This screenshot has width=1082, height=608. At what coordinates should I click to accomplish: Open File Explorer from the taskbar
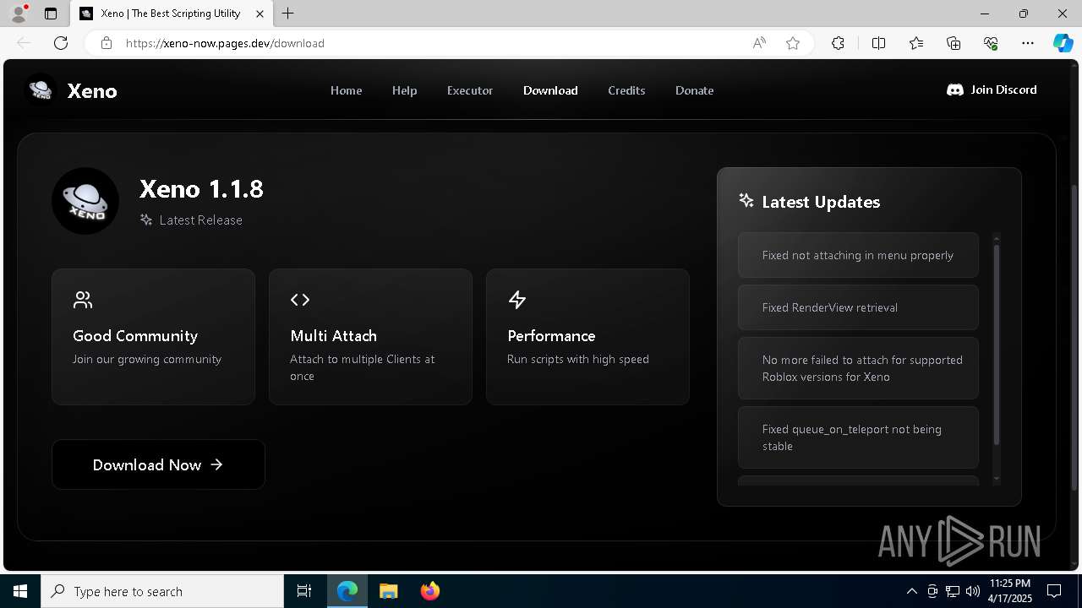click(388, 591)
